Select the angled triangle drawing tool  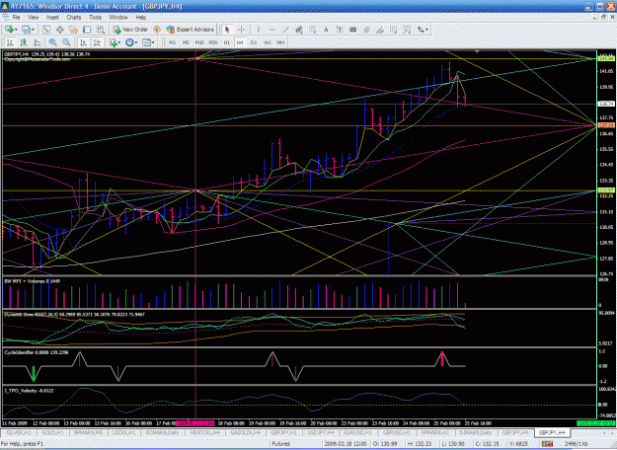(380, 30)
